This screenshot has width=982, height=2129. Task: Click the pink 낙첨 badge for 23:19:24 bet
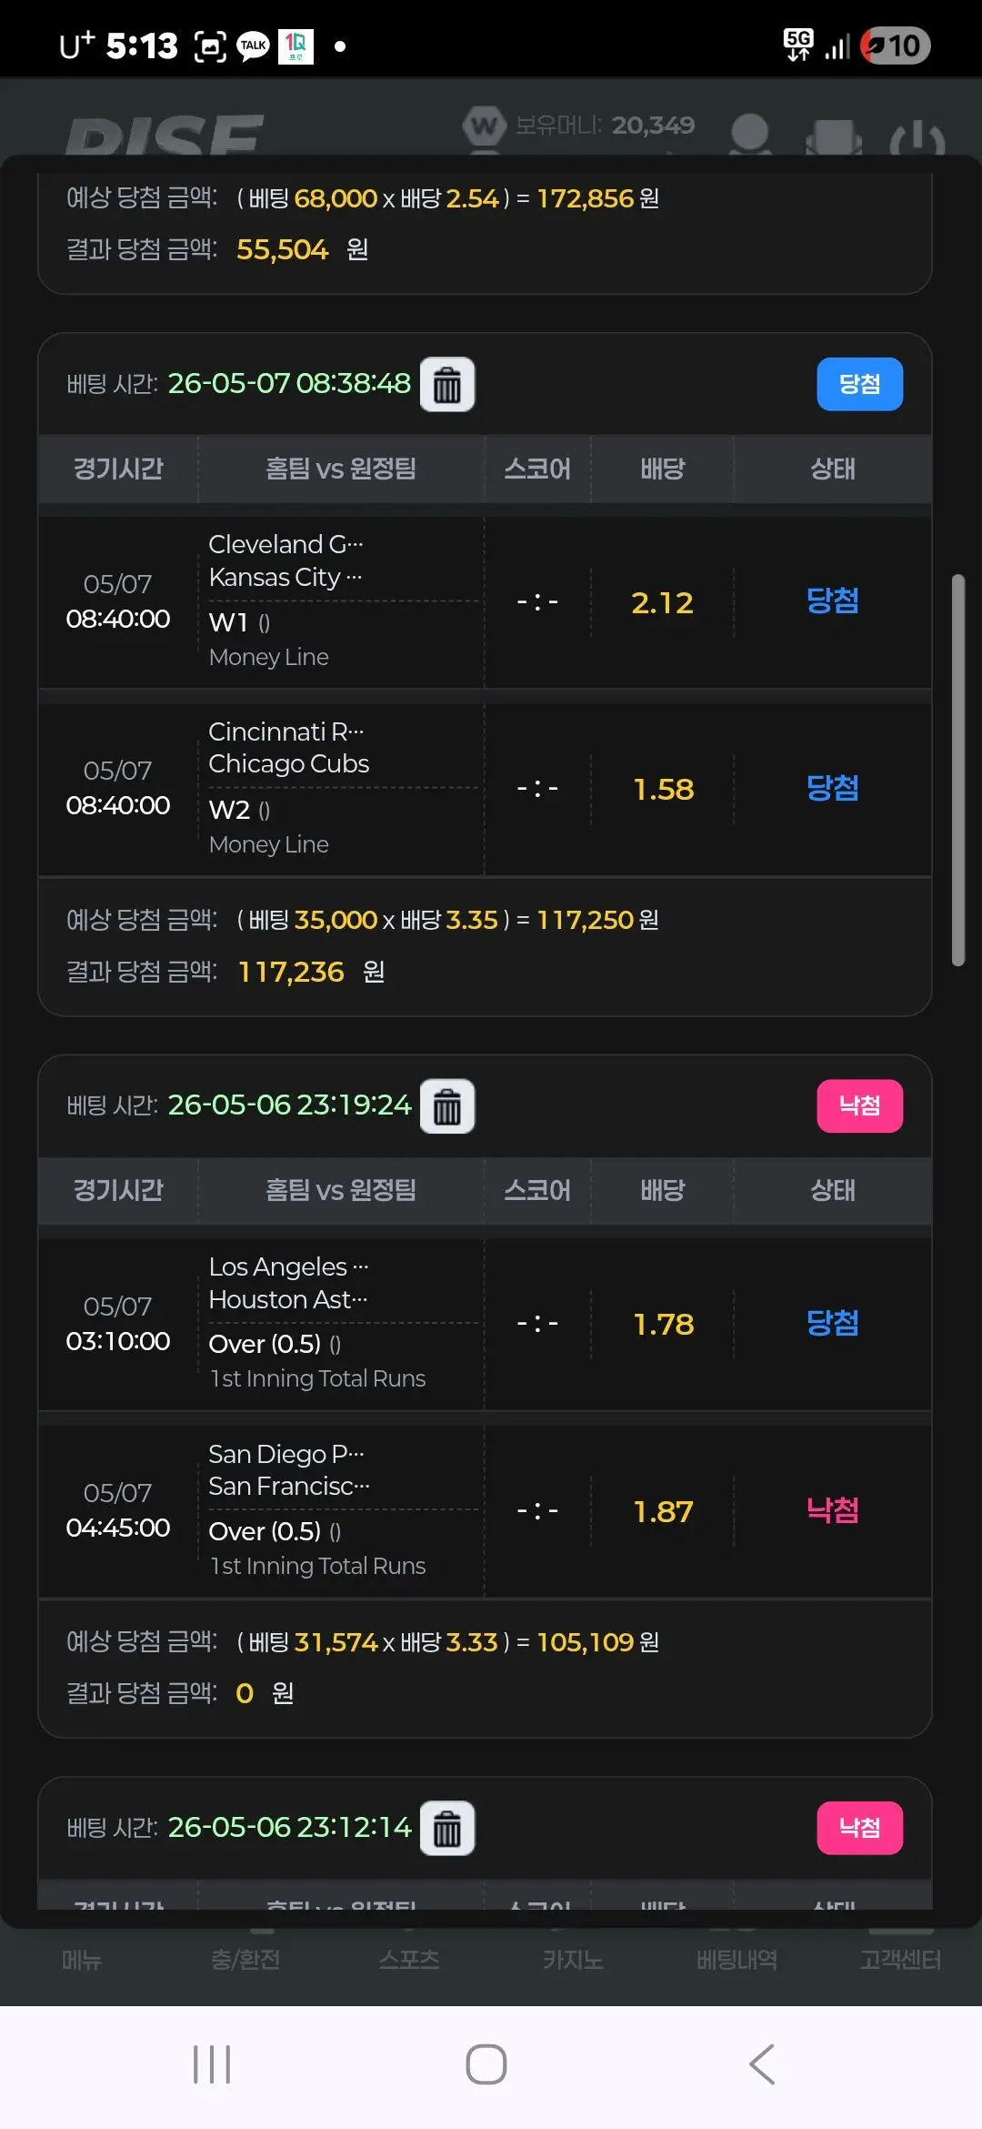coord(859,1106)
